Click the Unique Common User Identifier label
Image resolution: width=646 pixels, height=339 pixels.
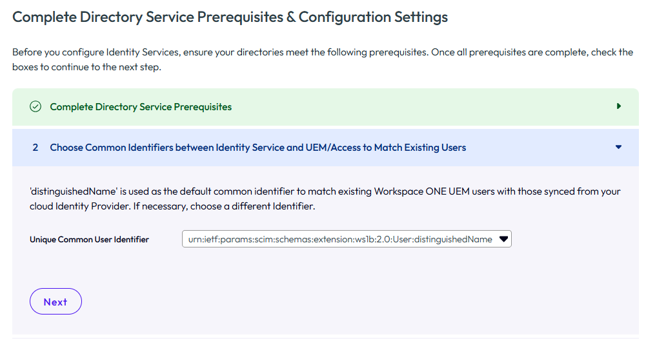click(89, 240)
